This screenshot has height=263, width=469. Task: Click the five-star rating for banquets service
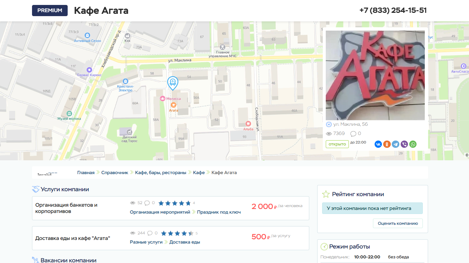(175, 203)
